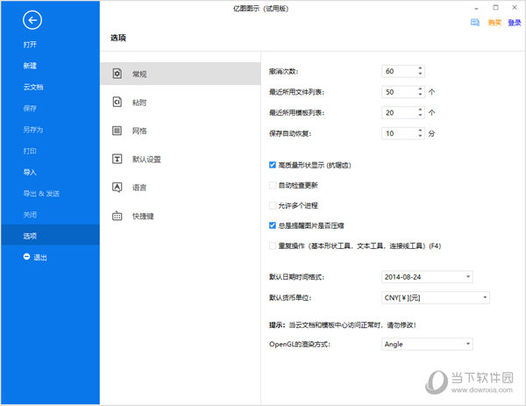Increase 撤消次数 value with up arrow
Screen dimensions: 526x406
[x=420, y=68]
